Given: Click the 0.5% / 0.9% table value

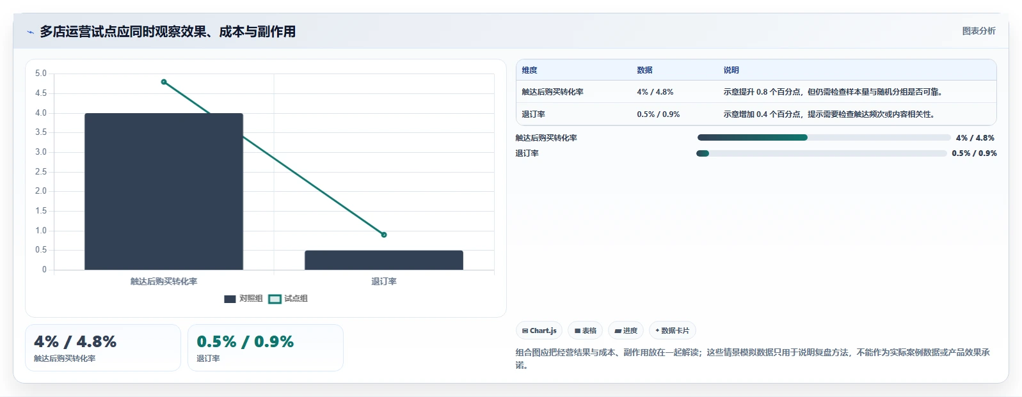Looking at the screenshot, I should click(x=658, y=114).
